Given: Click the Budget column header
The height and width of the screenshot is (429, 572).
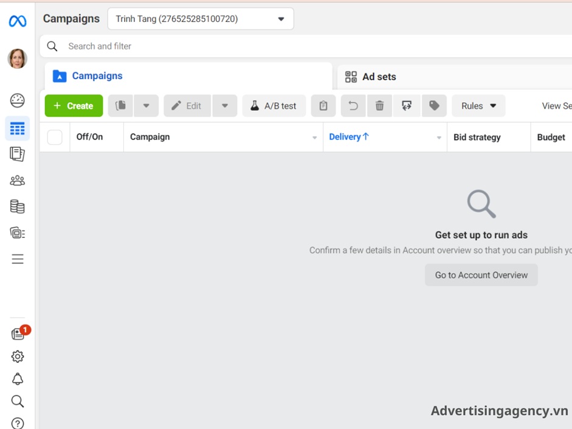Looking at the screenshot, I should [551, 138].
